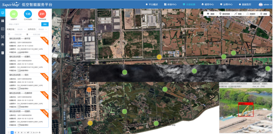Image resolution: width=273 pixels, height=134 pixels.
Task: Click the 未处理 badge on the 脚手架 card
Action: click(44, 40)
